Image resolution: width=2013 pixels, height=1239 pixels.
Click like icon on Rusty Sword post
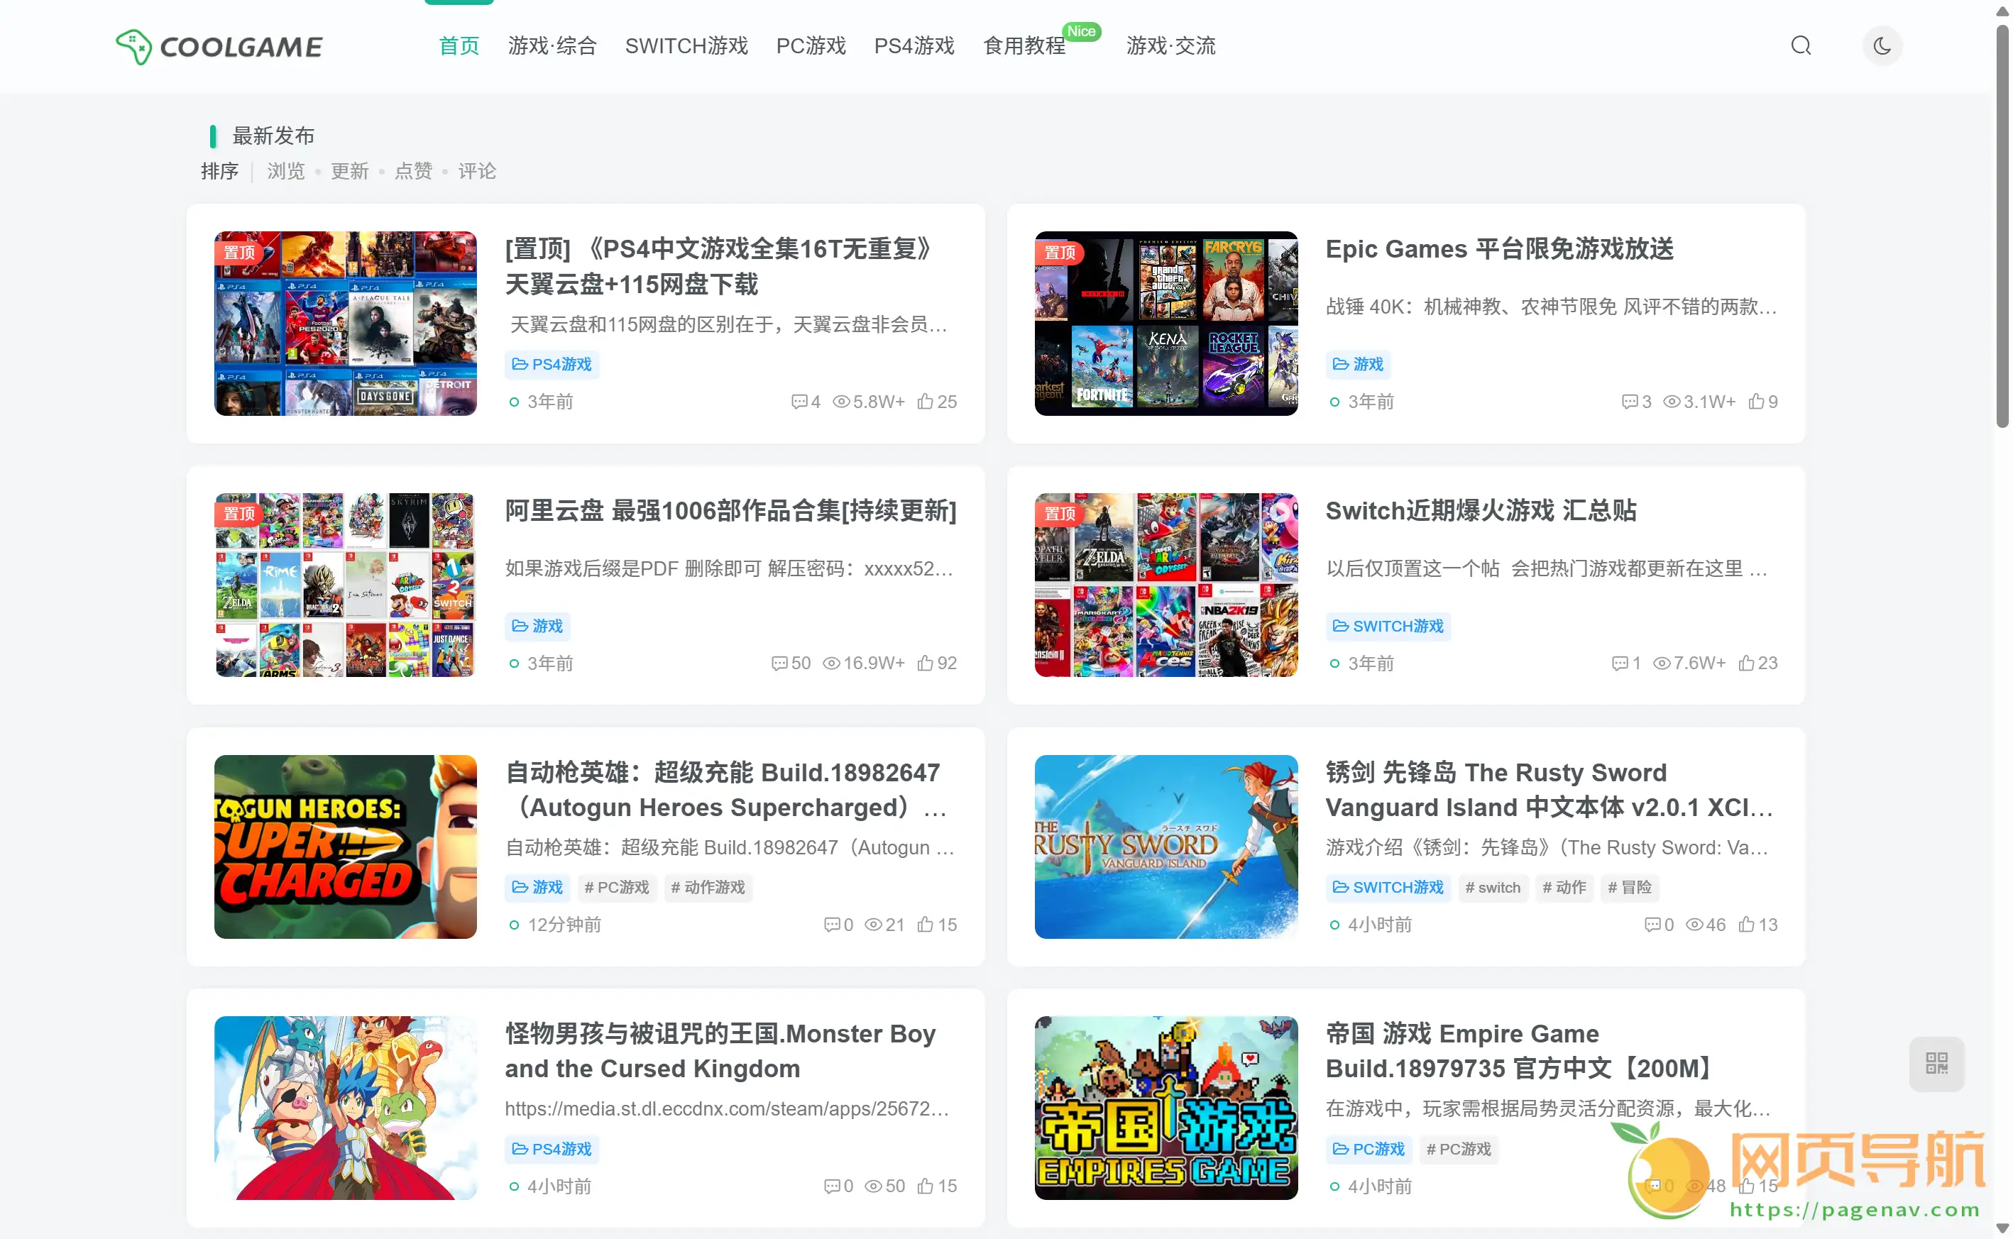[x=1747, y=925]
